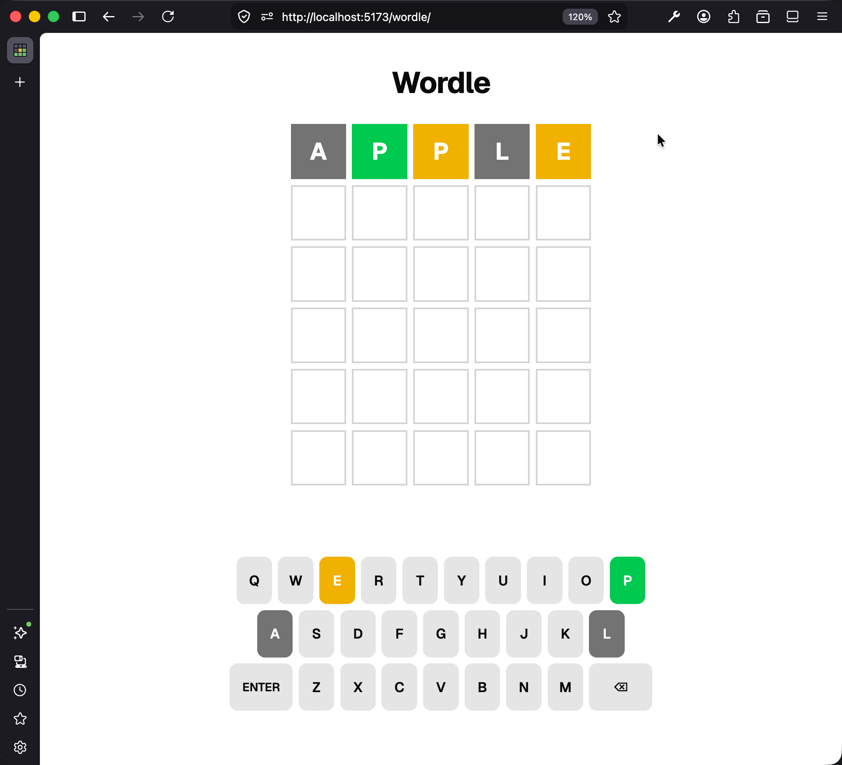
Task: Click the U key on keyboard
Action: click(503, 580)
